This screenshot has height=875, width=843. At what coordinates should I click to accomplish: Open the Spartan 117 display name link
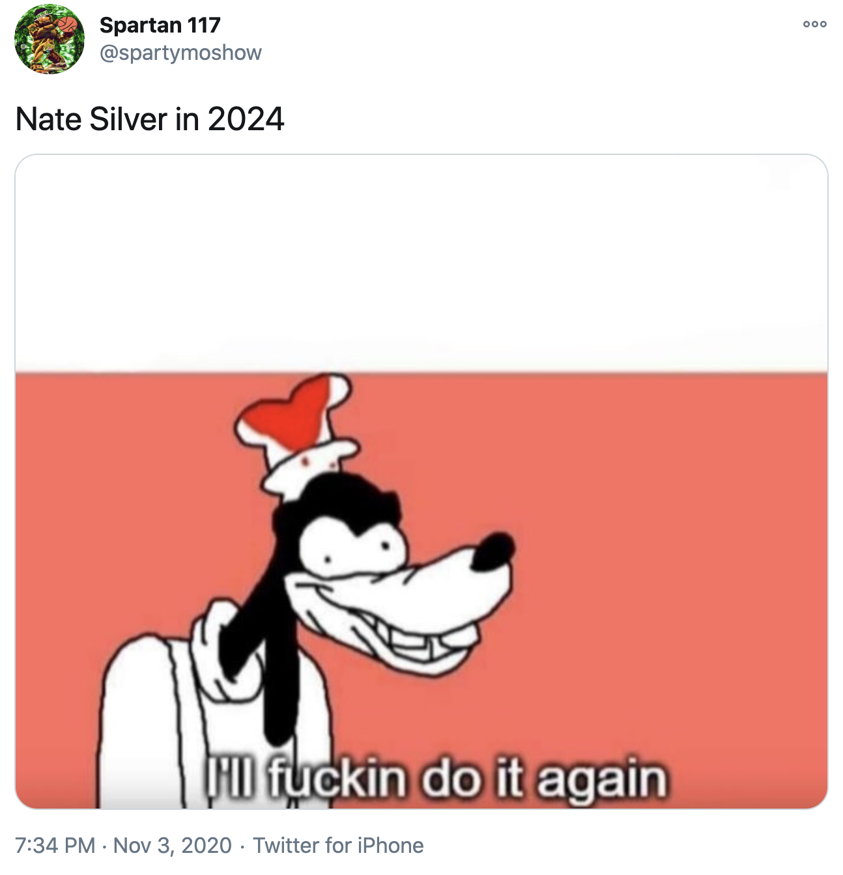click(x=160, y=25)
